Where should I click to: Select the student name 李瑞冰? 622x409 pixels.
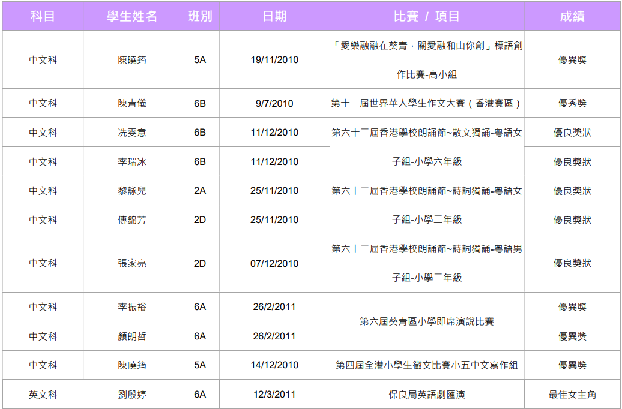[132, 162]
